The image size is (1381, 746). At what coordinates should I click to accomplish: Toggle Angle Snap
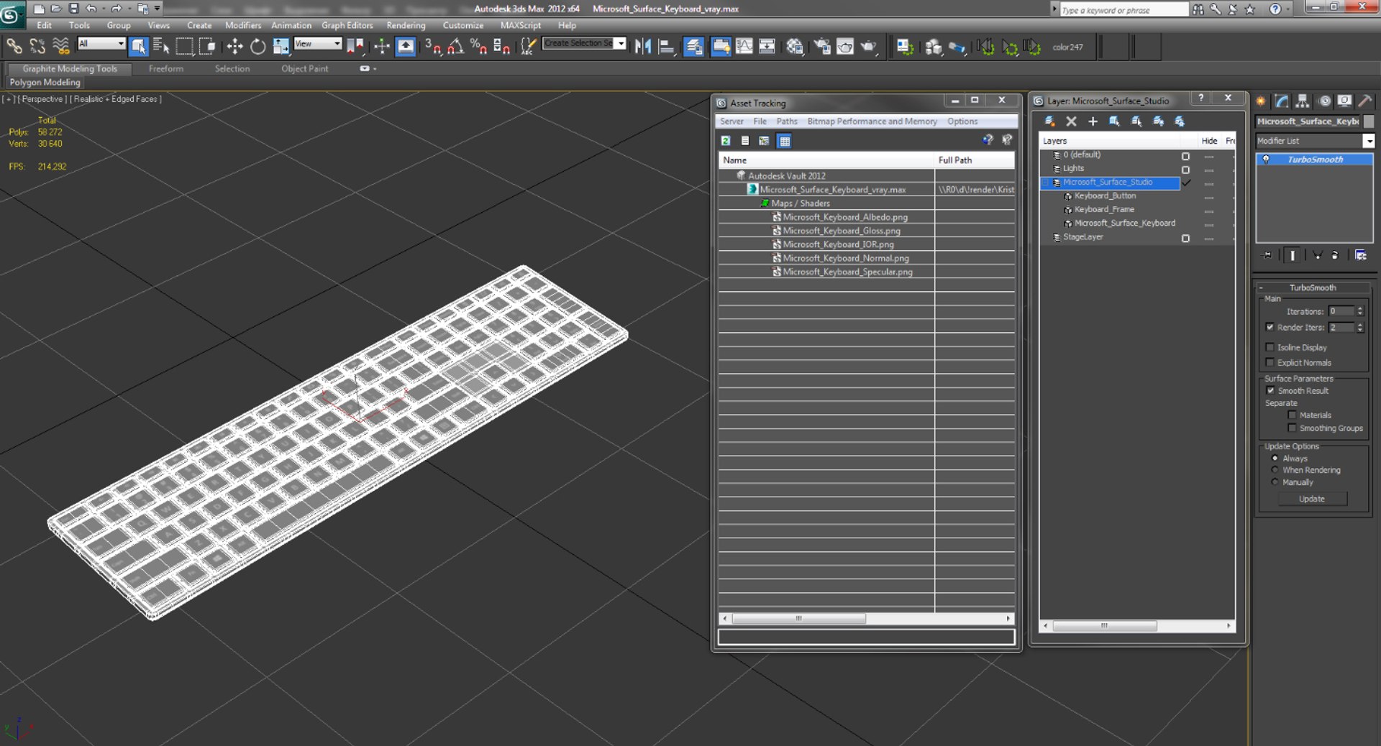[455, 47]
